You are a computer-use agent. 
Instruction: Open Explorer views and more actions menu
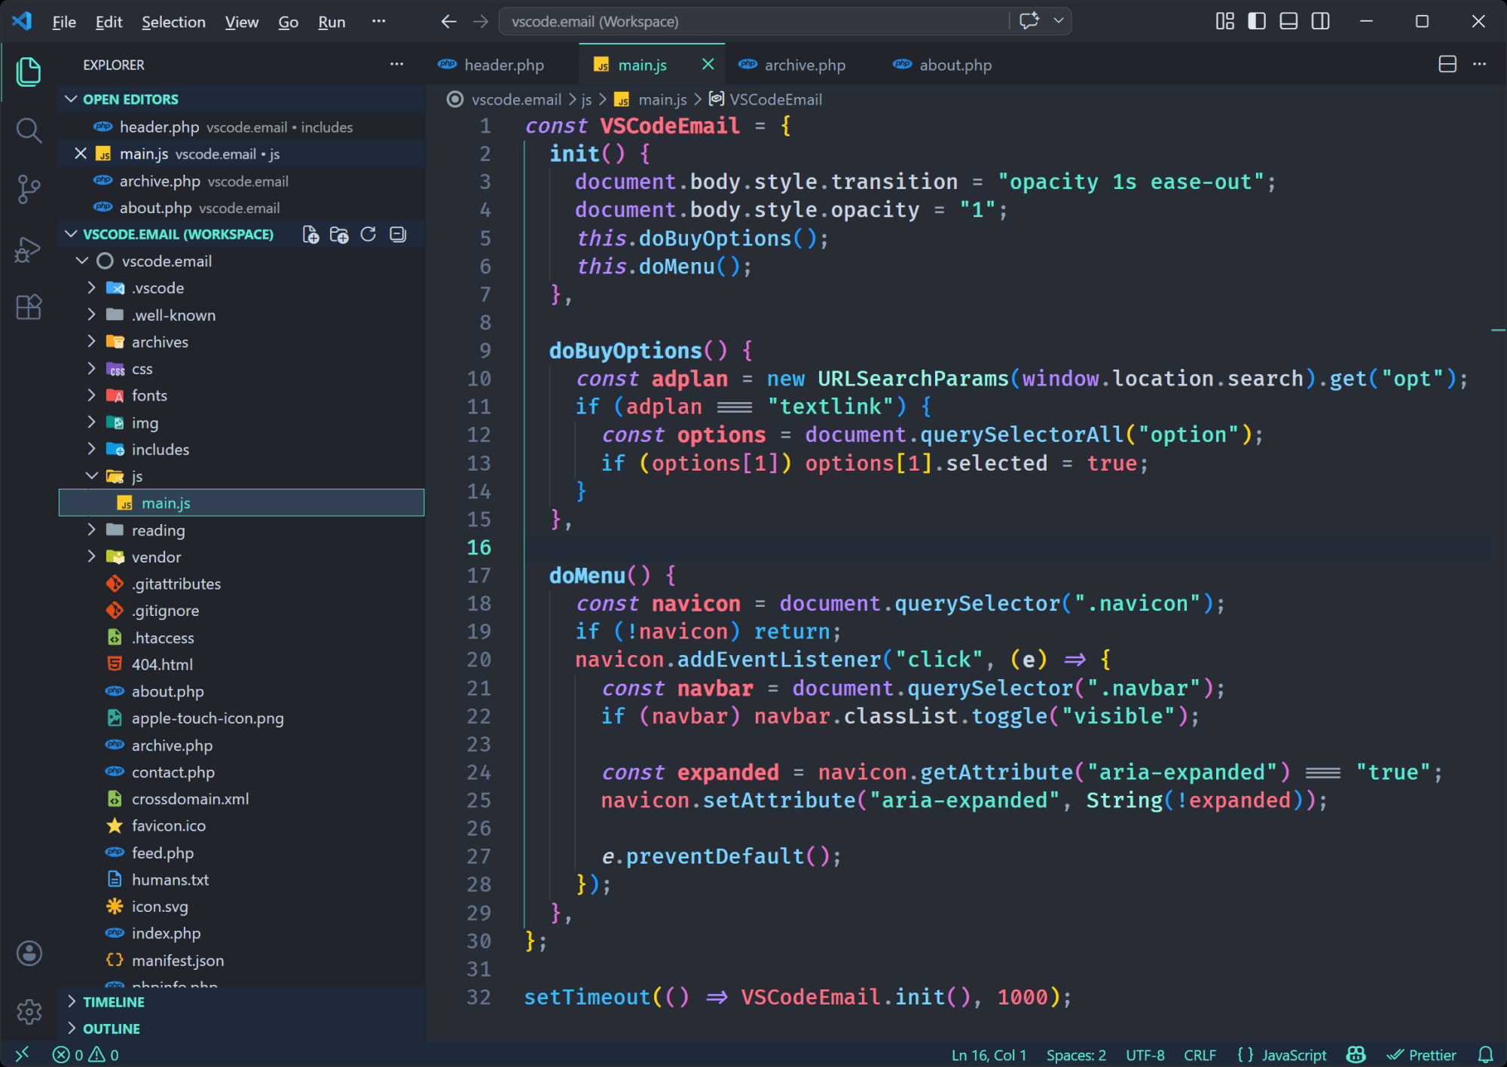(x=396, y=65)
